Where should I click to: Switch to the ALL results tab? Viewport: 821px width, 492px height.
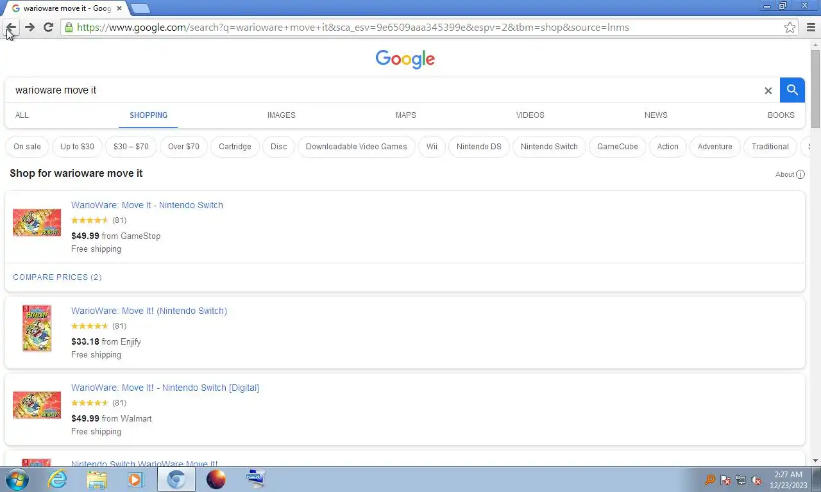tap(22, 115)
